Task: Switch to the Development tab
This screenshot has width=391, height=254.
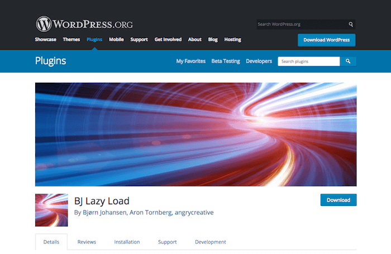Action: (x=211, y=242)
